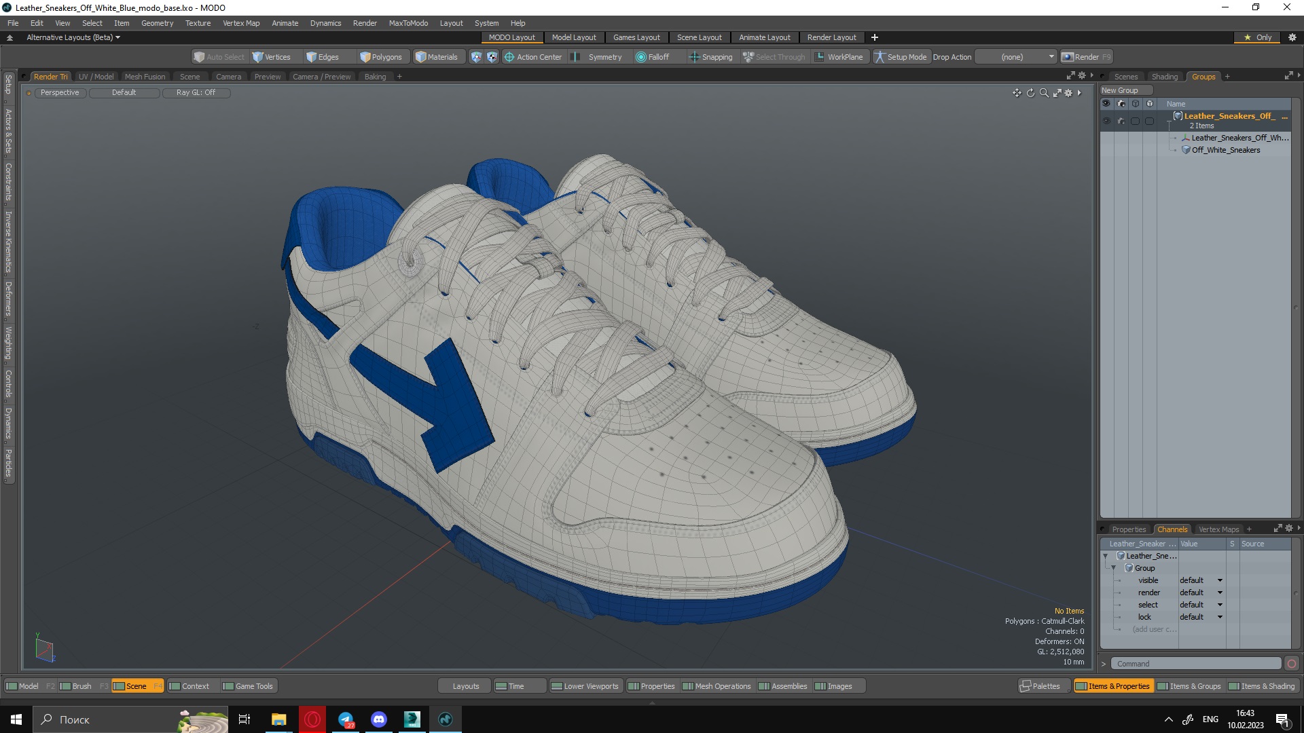The width and height of the screenshot is (1304, 733).
Task: Click the viewport settings gear icon
Action: click(x=1068, y=93)
